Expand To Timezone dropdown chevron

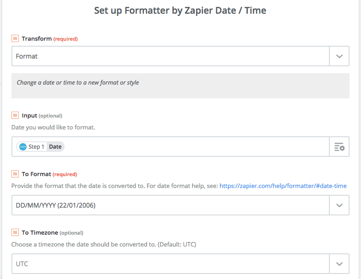(339, 264)
